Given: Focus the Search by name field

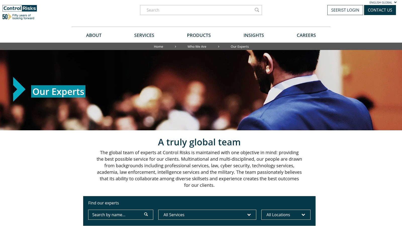Looking at the screenshot, I should coord(121,215).
